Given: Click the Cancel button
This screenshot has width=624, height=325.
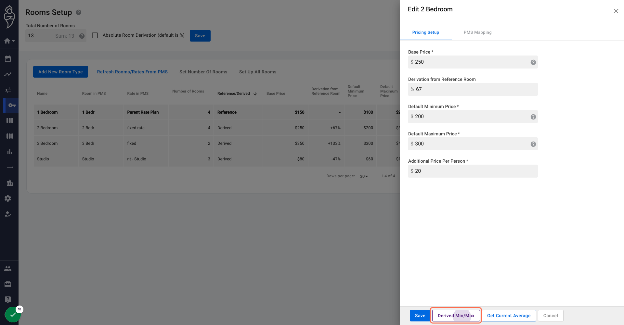Looking at the screenshot, I should [x=551, y=316].
